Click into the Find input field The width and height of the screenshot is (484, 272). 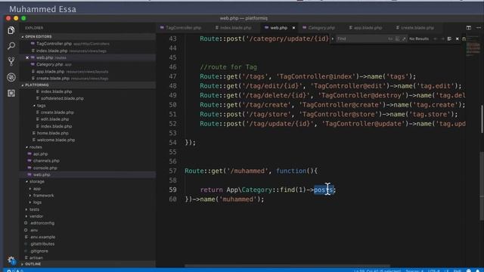[x=361, y=39]
